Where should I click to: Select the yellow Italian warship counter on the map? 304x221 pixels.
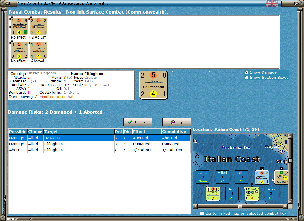click(x=213, y=193)
